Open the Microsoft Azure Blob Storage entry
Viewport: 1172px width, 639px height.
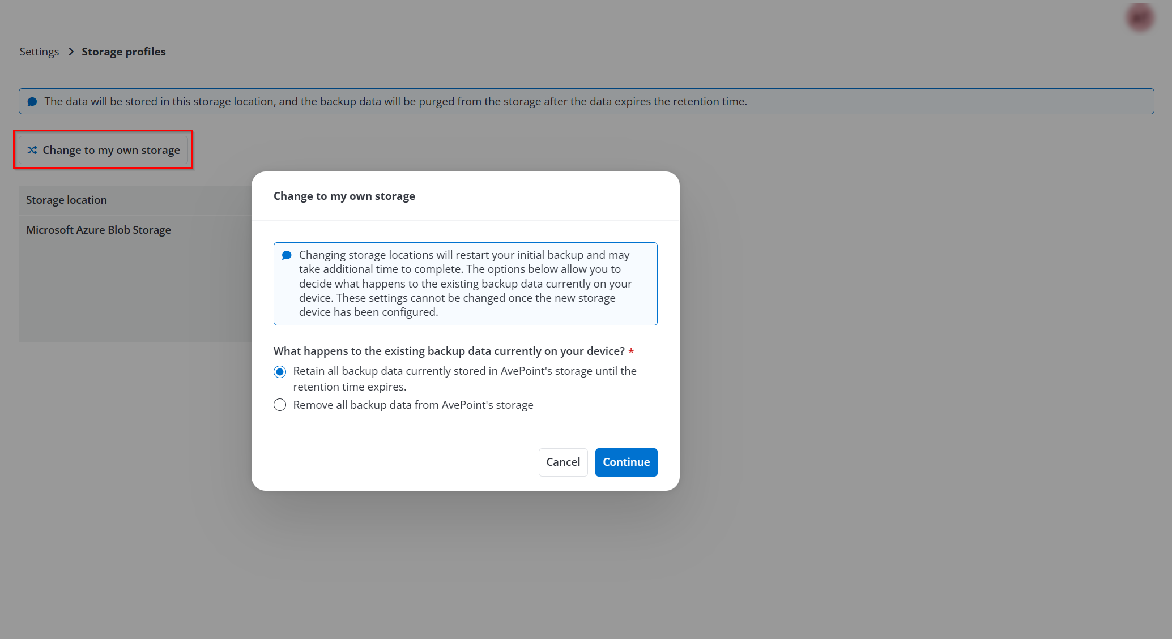point(98,230)
